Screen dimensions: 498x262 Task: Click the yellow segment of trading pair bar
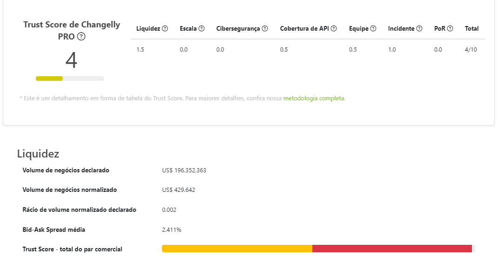[237, 249]
